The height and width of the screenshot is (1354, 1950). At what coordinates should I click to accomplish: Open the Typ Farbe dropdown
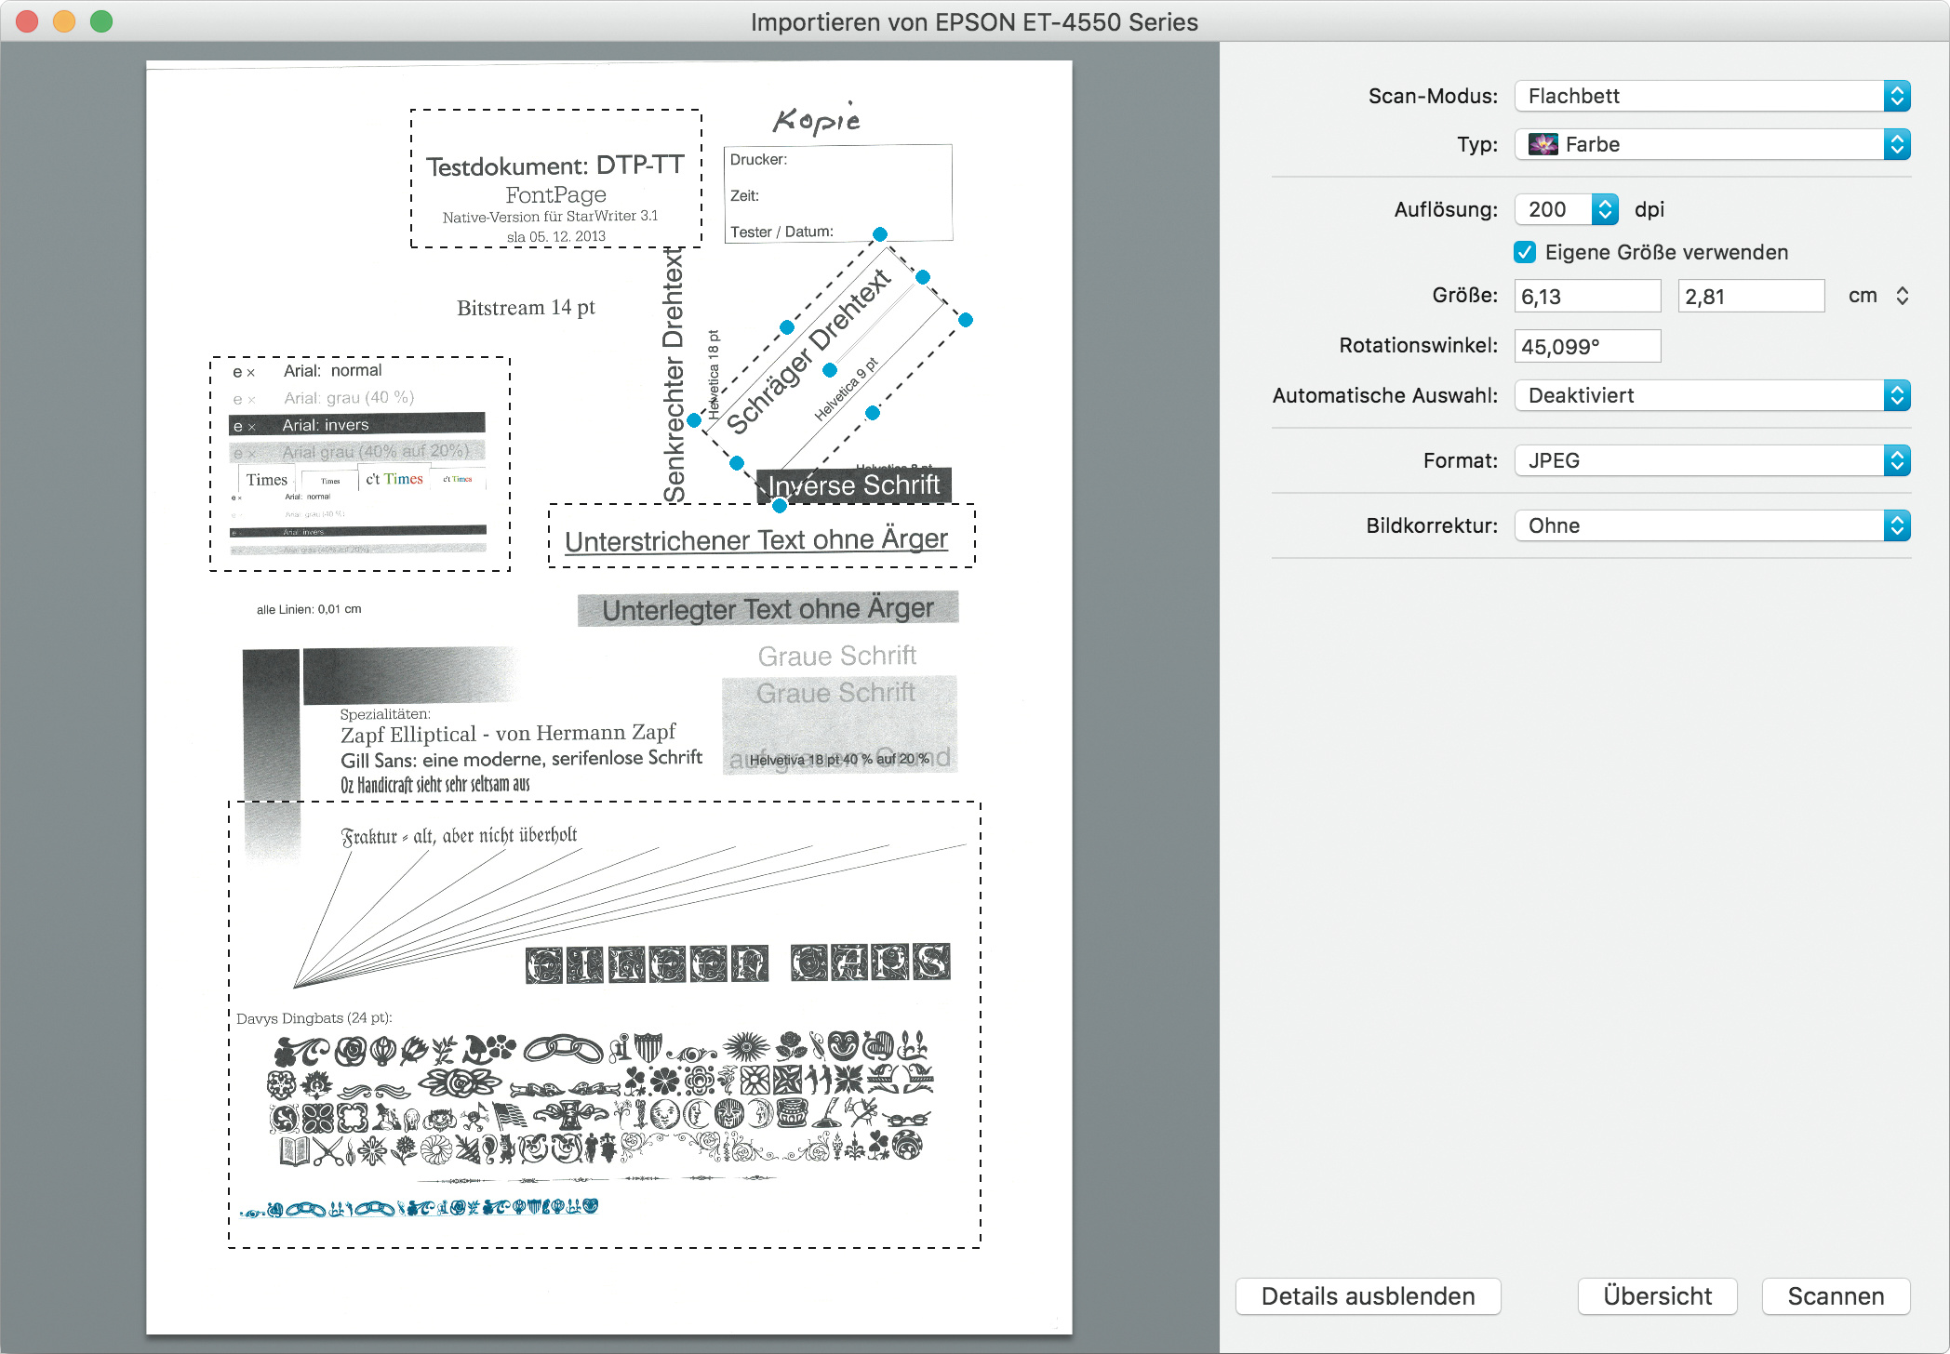[1712, 144]
